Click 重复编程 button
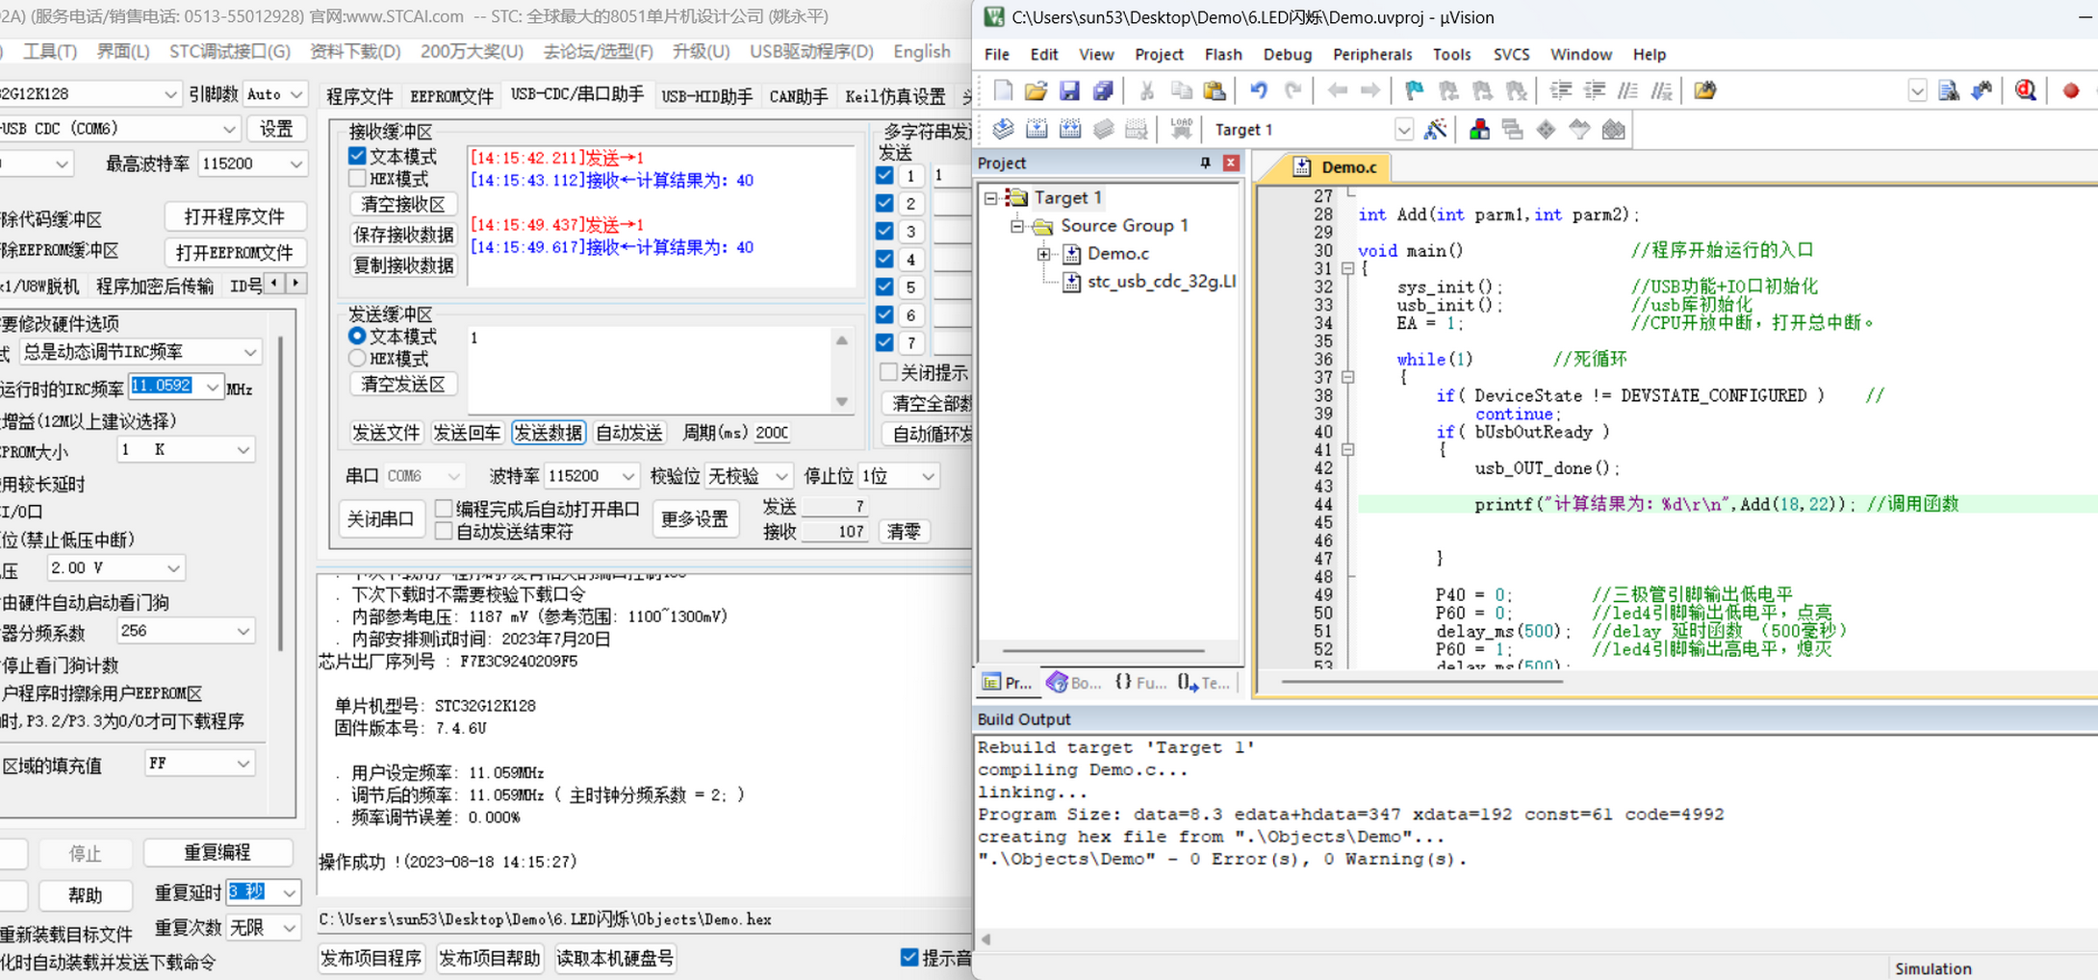The height and width of the screenshot is (980, 2098). (217, 853)
